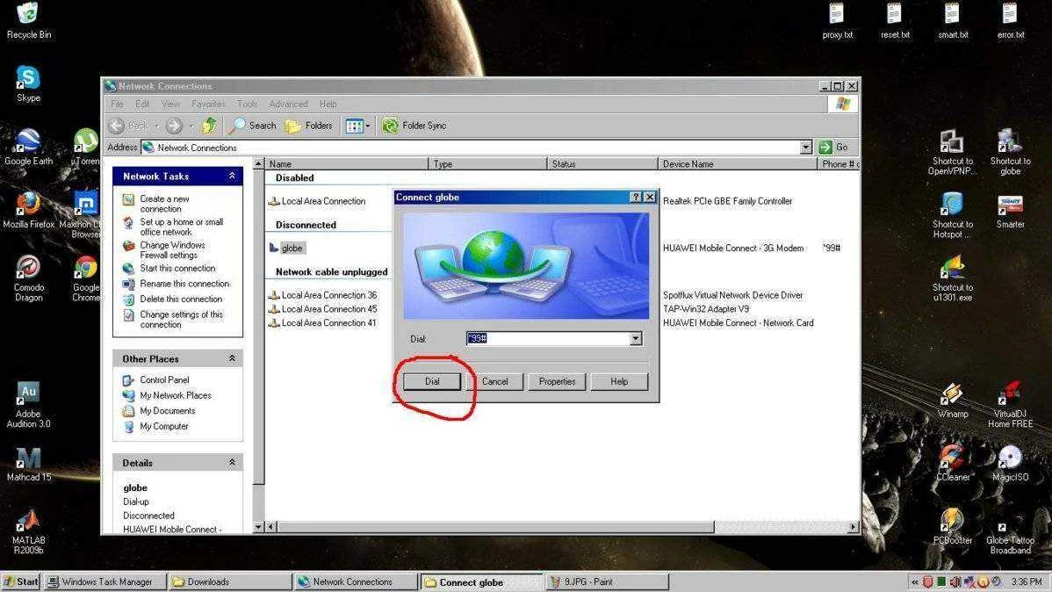Collapse the Network Tasks panel
This screenshot has width=1052, height=592.
pos(232,176)
